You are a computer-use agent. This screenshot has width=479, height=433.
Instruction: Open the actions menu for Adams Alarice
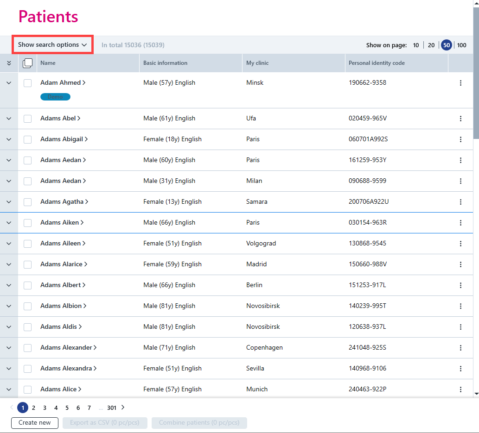click(x=460, y=264)
